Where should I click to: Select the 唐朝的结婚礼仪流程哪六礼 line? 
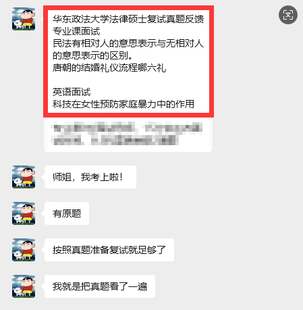[x=109, y=68]
